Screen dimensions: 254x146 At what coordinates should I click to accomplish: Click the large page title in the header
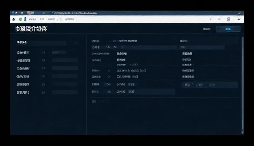pos(31,29)
